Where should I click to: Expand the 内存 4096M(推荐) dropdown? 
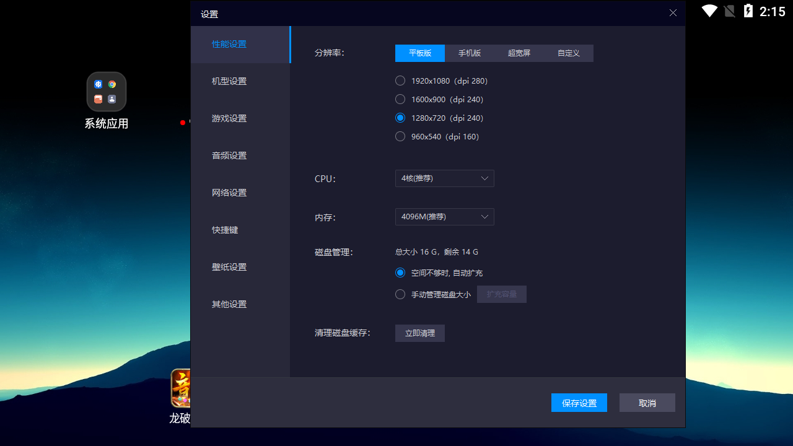pyautogui.click(x=445, y=217)
